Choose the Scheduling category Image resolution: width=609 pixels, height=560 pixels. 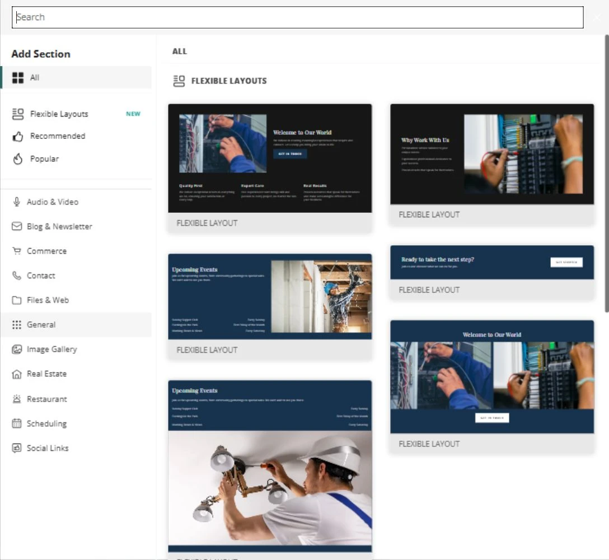click(x=77, y=423)
